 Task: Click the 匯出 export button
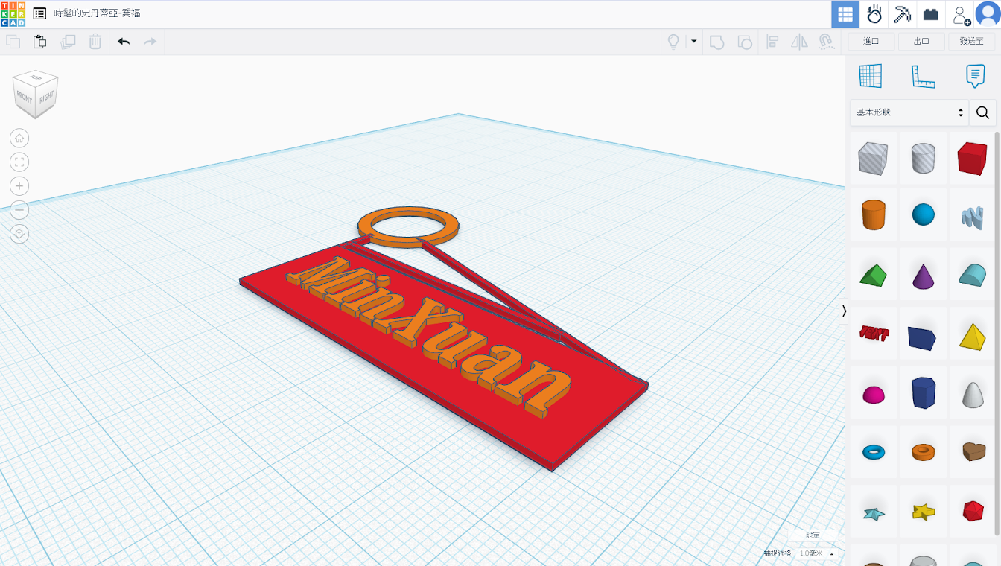[x=921, y=42]
